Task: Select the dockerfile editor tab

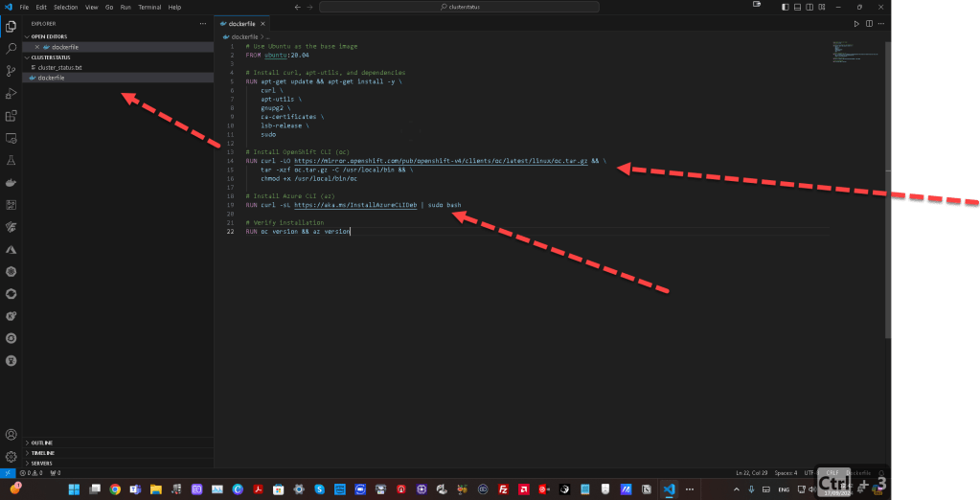Action: pyautogui.click(x=242, y=24)
